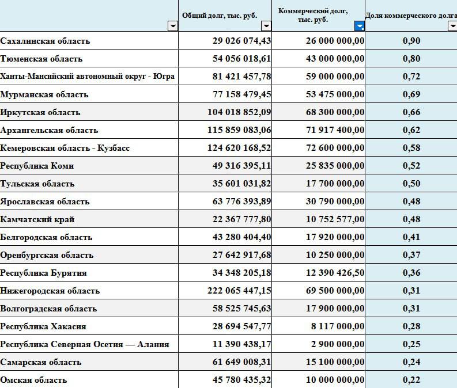Select cell Ярославская область
Screen dimensions: 457x388
click(x=89, y=201)
